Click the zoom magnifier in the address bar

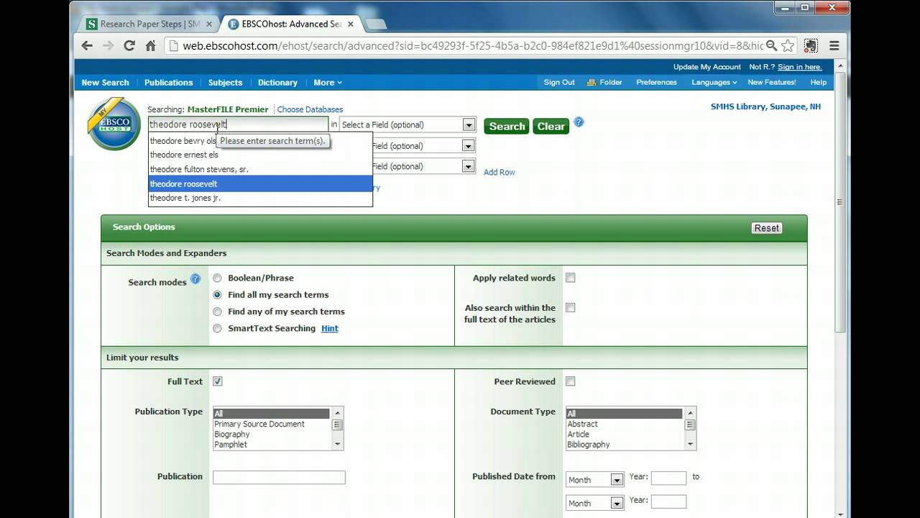click(x=772, y=45)
